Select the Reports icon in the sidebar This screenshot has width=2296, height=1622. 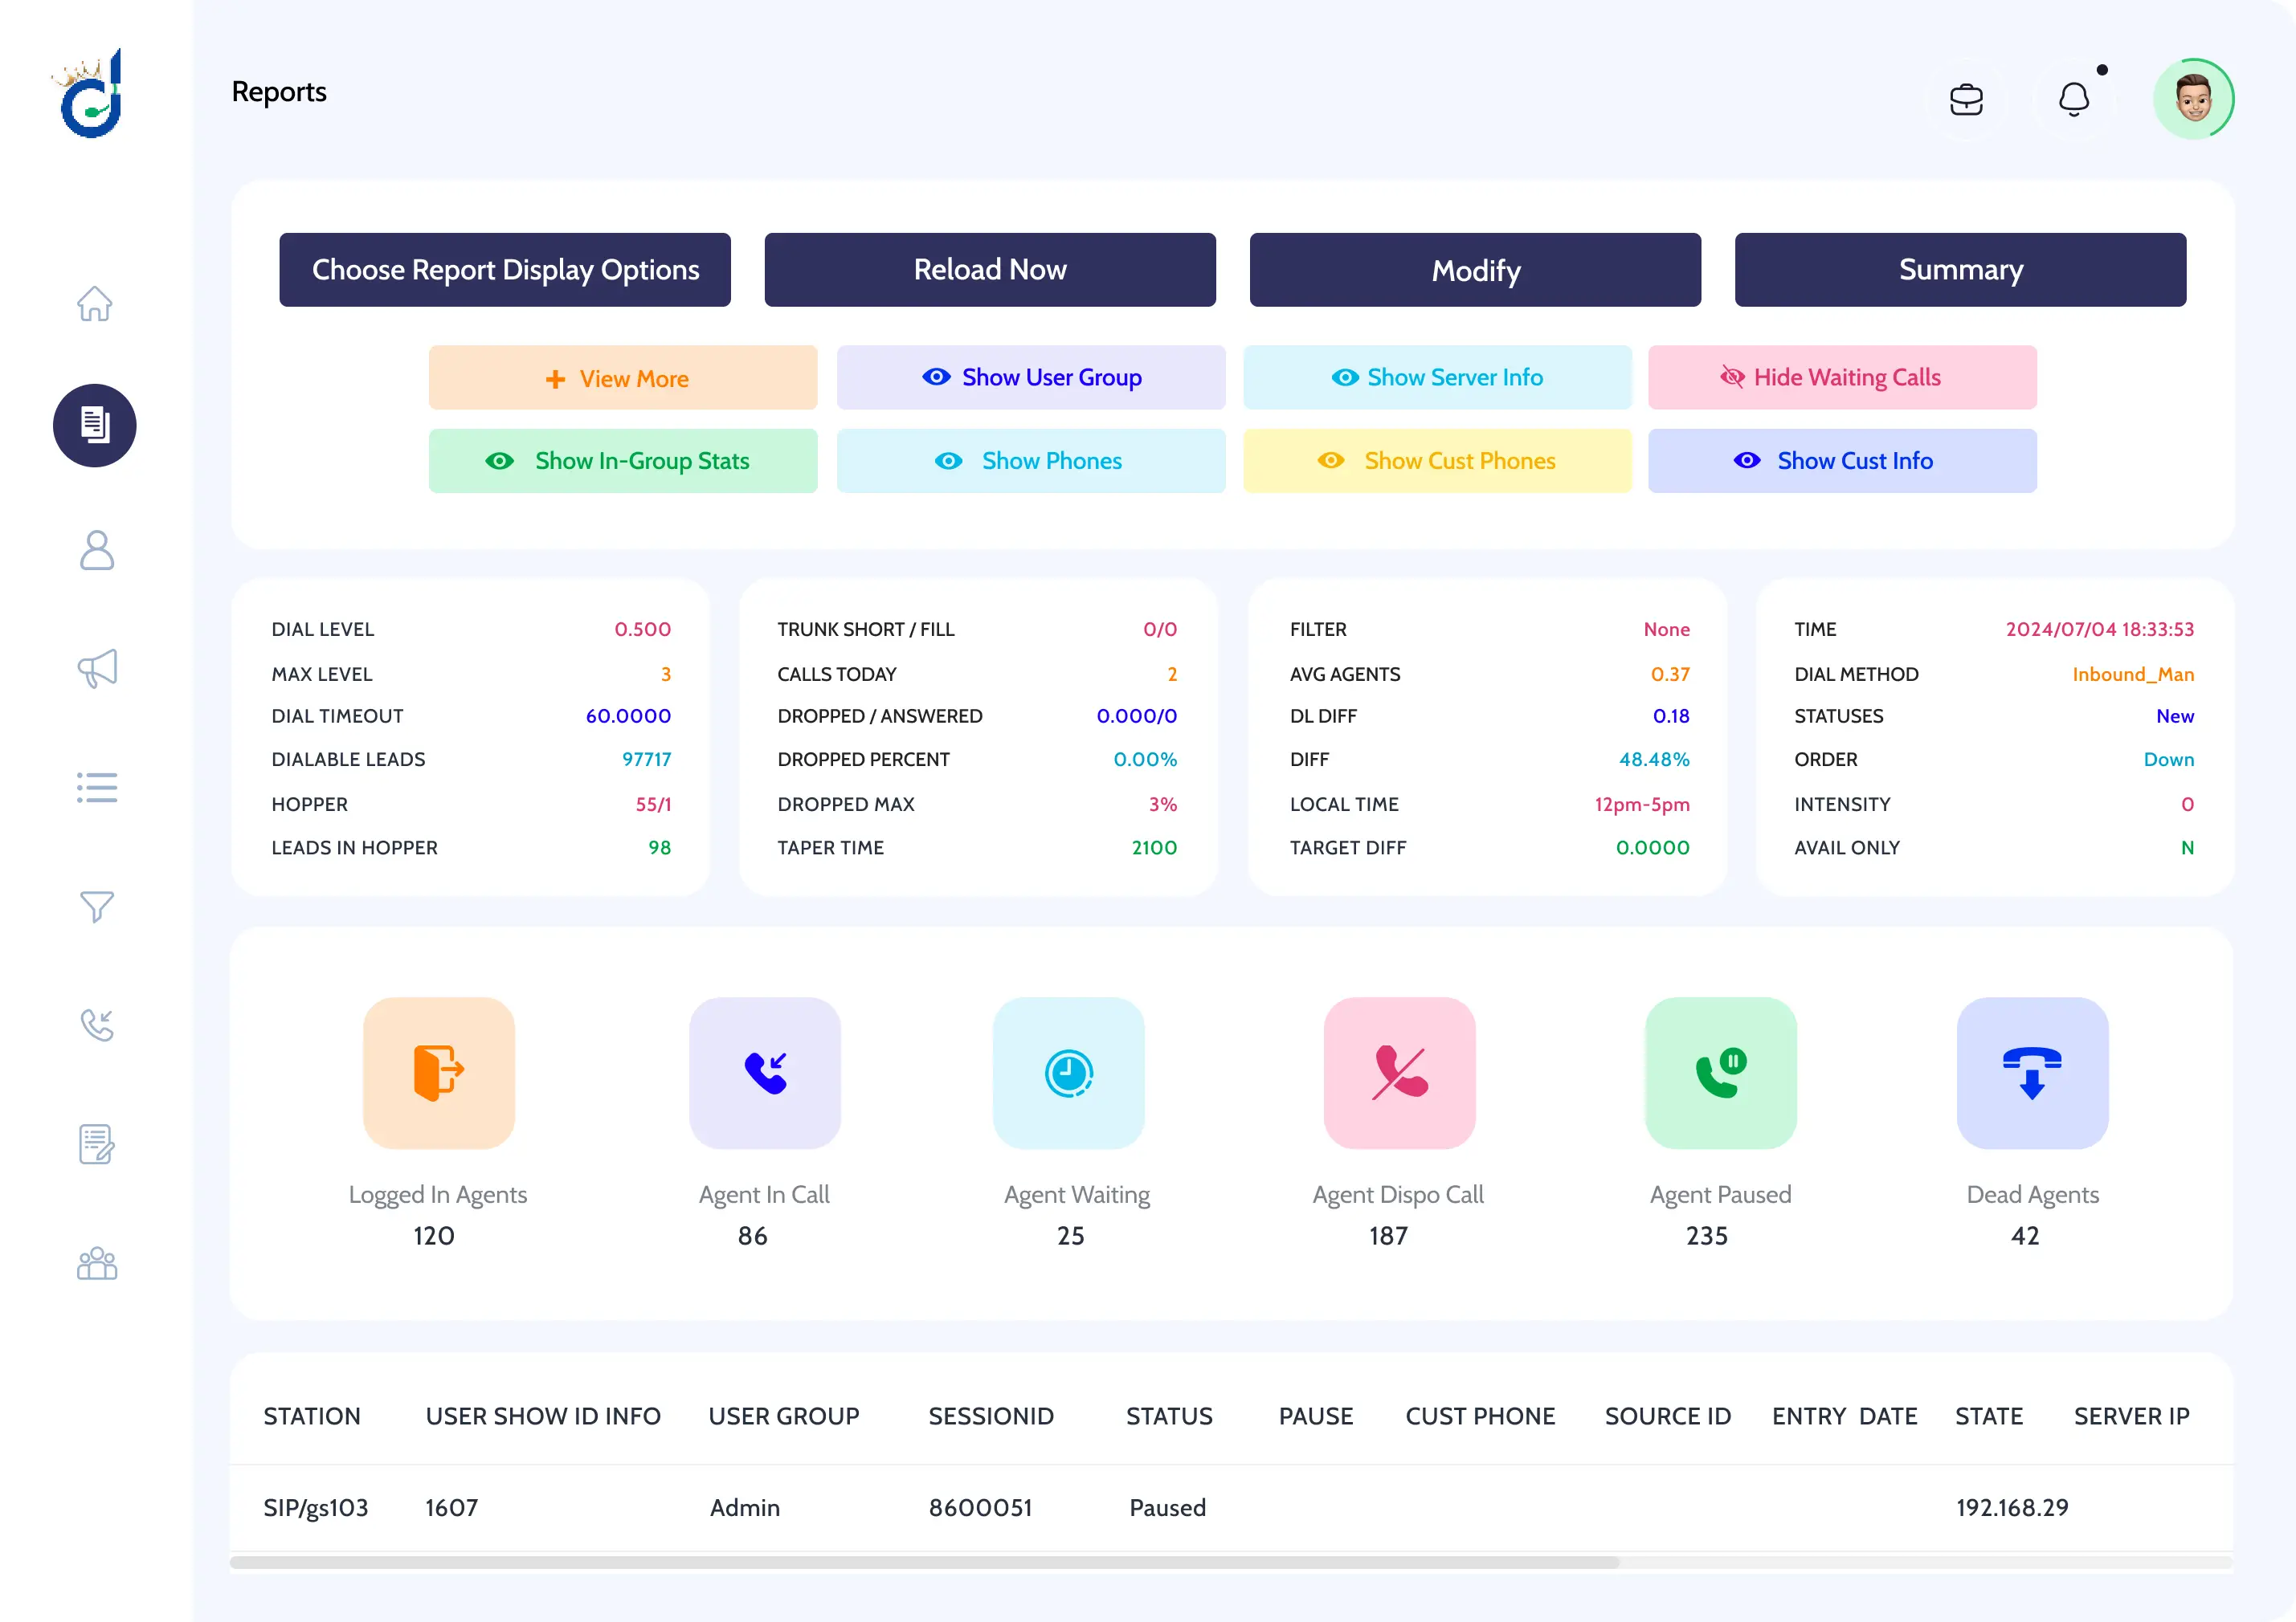click(94, 426)
